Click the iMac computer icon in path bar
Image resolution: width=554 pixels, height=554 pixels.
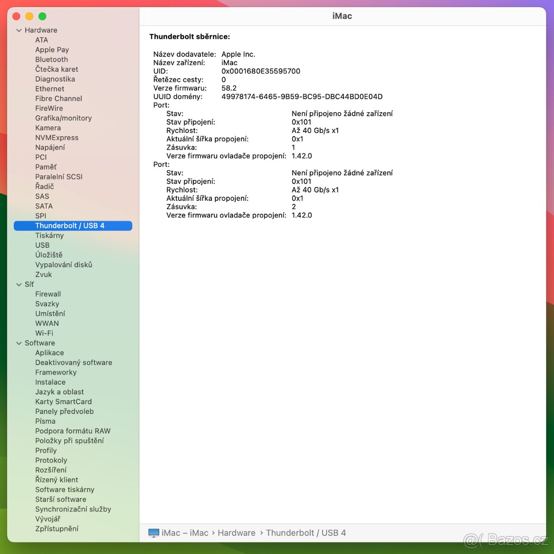153,533
